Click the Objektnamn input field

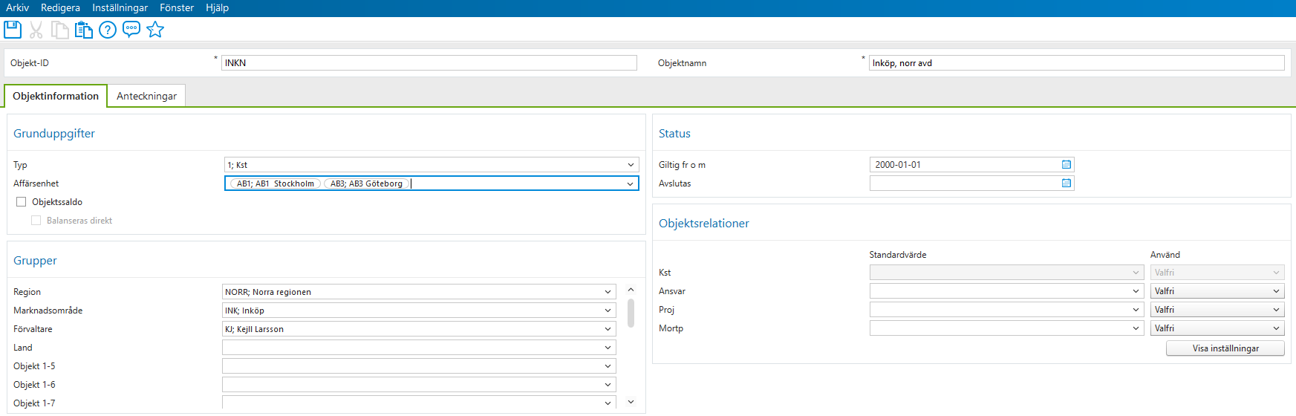coord(1077,63)
